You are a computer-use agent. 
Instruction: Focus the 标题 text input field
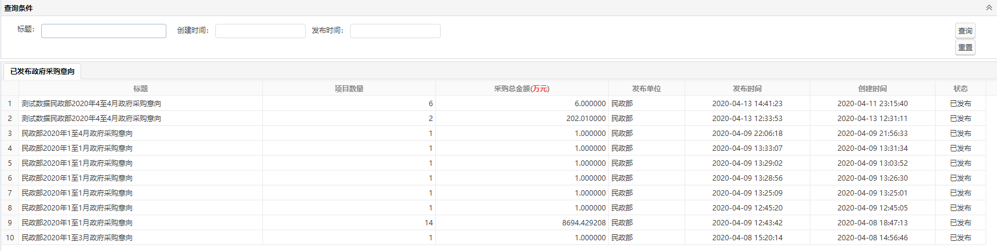click(104, 31)
